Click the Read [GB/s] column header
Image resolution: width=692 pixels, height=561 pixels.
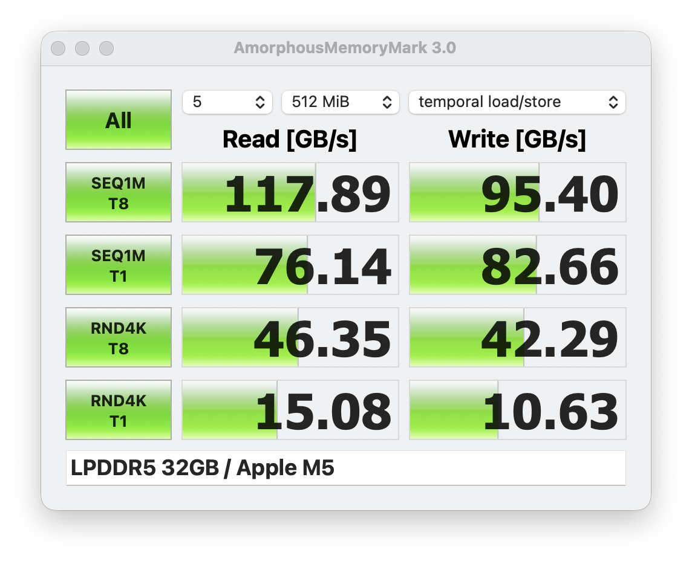290,139
